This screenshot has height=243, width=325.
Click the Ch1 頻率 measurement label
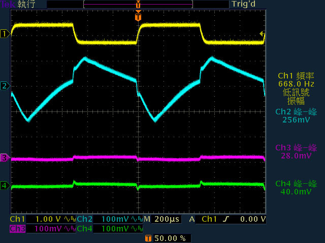point(296,76)
